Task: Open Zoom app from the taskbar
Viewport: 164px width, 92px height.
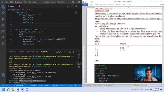Action: point(27,89)
